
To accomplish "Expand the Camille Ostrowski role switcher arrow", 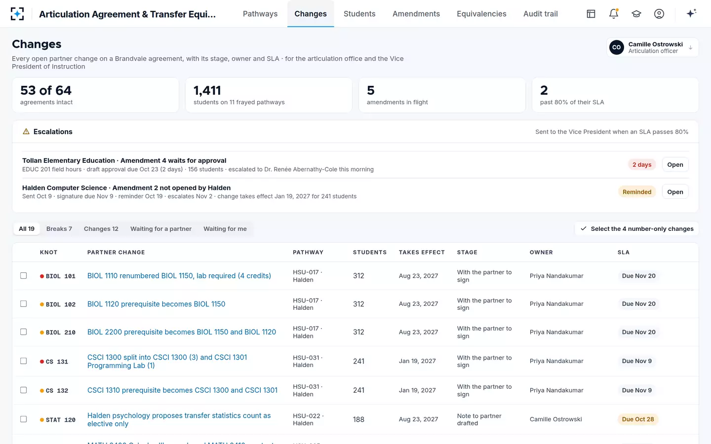I will [x=690, y=48].
